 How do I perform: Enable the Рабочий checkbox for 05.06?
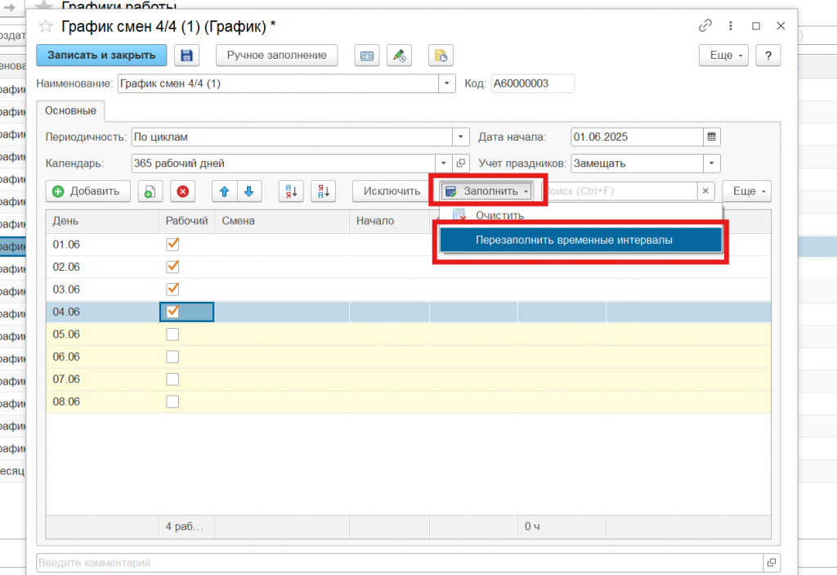click(x=172, y=334)
